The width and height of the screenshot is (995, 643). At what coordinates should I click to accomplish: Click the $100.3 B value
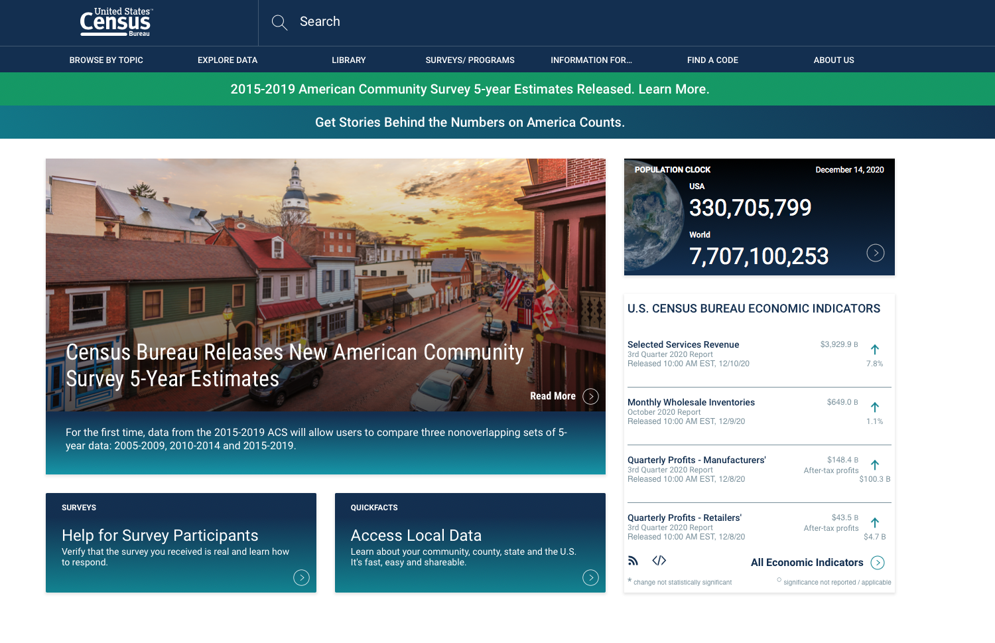point(874,479)
